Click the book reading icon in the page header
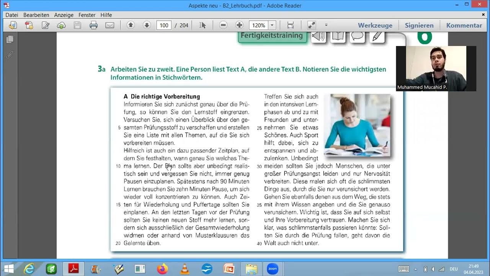This screenshot has width=490, height=276. point(338,37)
